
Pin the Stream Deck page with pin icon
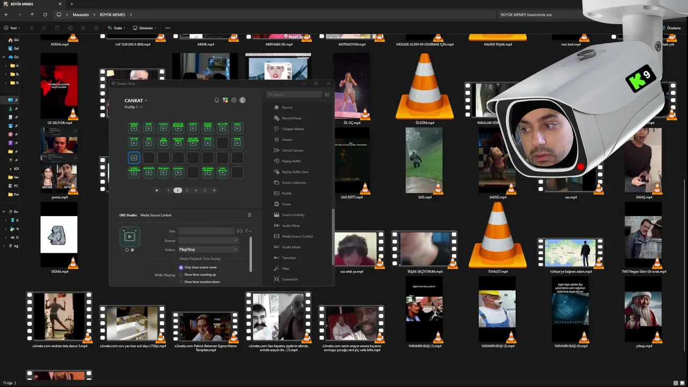pos(157,190)
